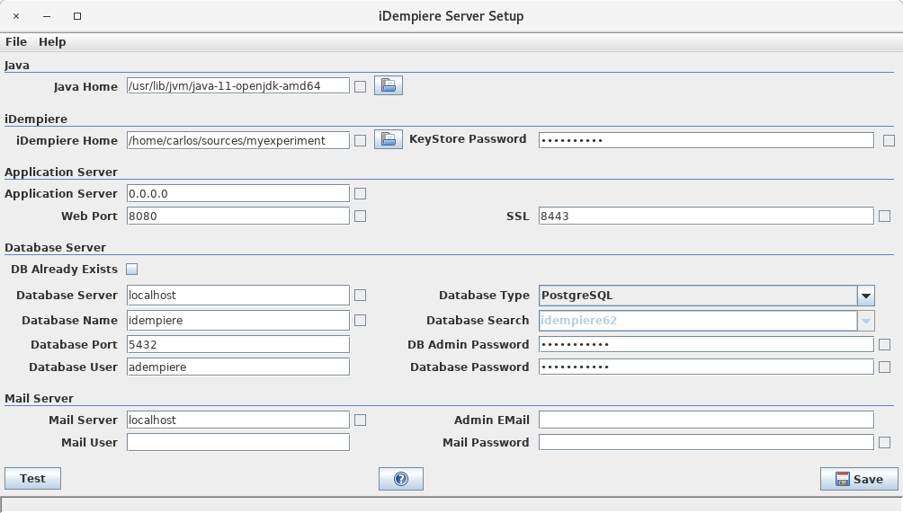The height and width of the screenshot is (513, 903).
Task: Close the iDempiere Server Setup window
Action: tap(16, 16)
